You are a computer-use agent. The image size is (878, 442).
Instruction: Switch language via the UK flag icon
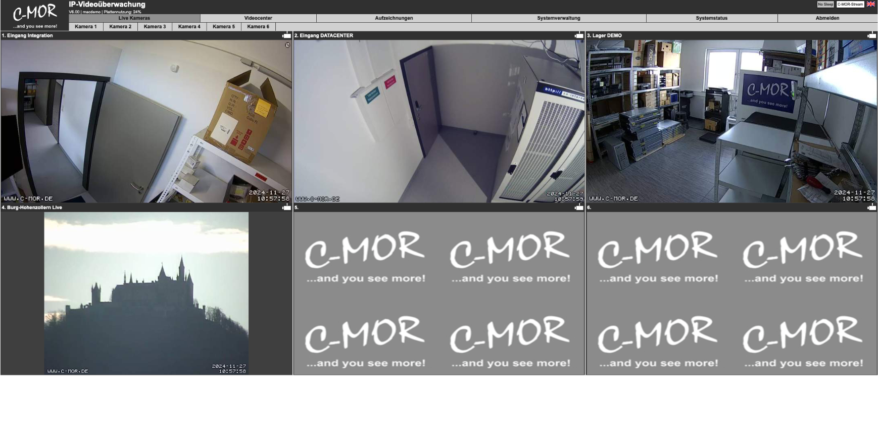871,4
